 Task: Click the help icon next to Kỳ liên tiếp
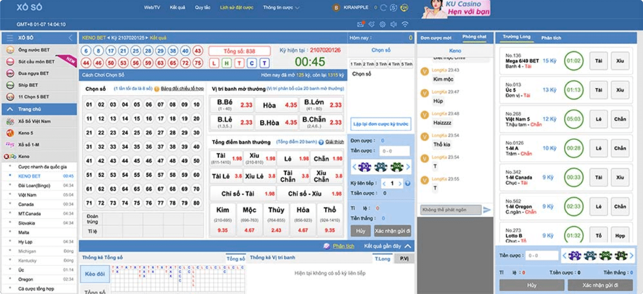tap(408, 183)
